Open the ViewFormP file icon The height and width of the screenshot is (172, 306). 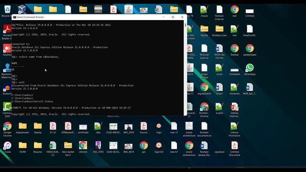pyautogui.click(x=250, y=31)
